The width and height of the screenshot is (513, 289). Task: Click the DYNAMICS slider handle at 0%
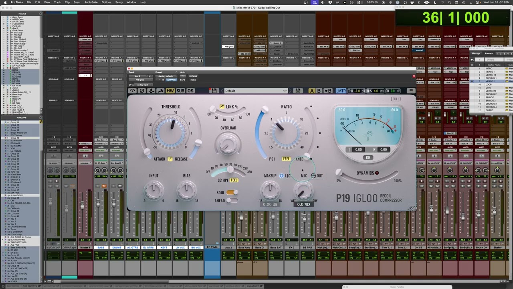tap(339, 173)
